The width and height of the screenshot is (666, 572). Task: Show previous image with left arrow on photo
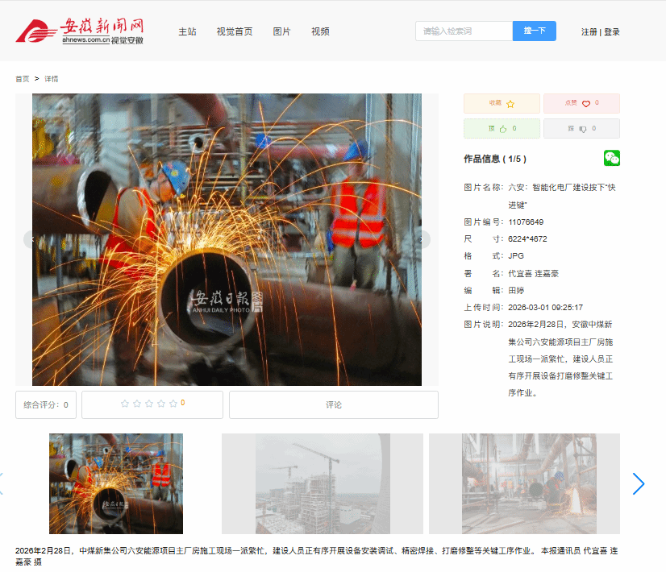coord(31,239)
